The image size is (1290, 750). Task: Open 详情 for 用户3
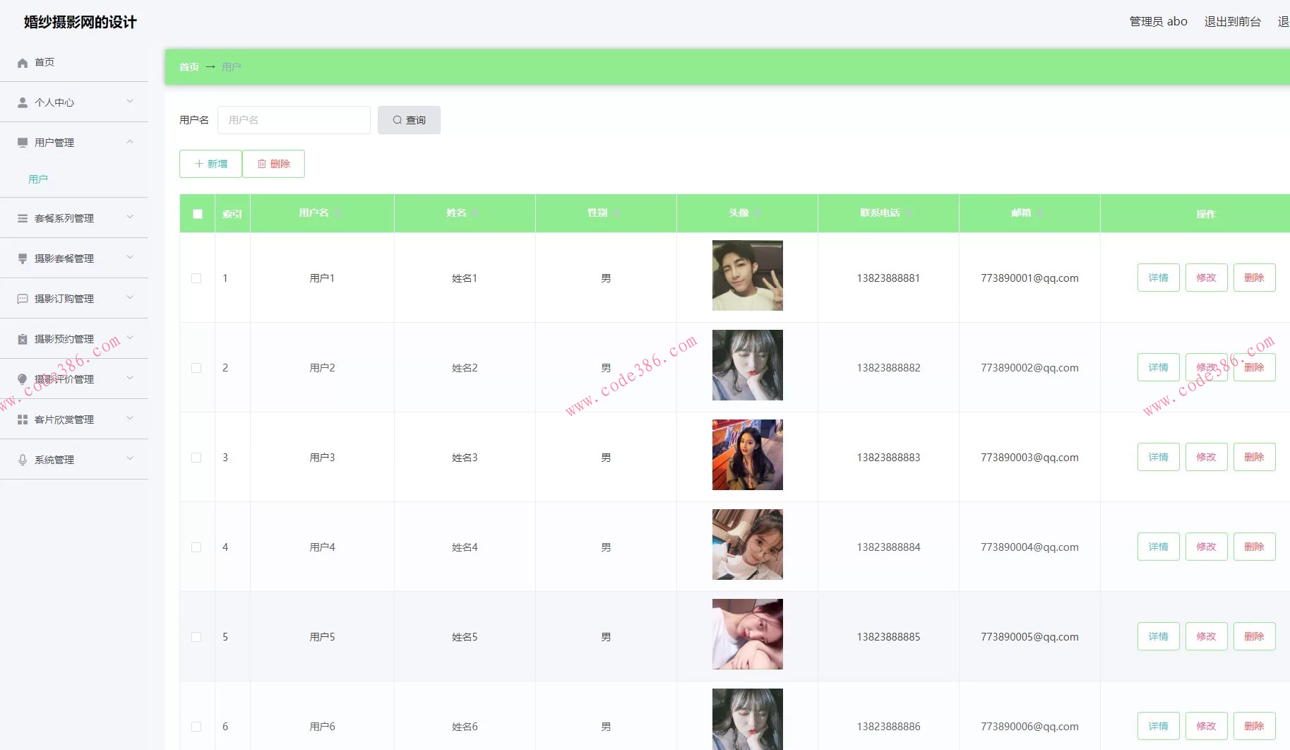point(1158,457)
